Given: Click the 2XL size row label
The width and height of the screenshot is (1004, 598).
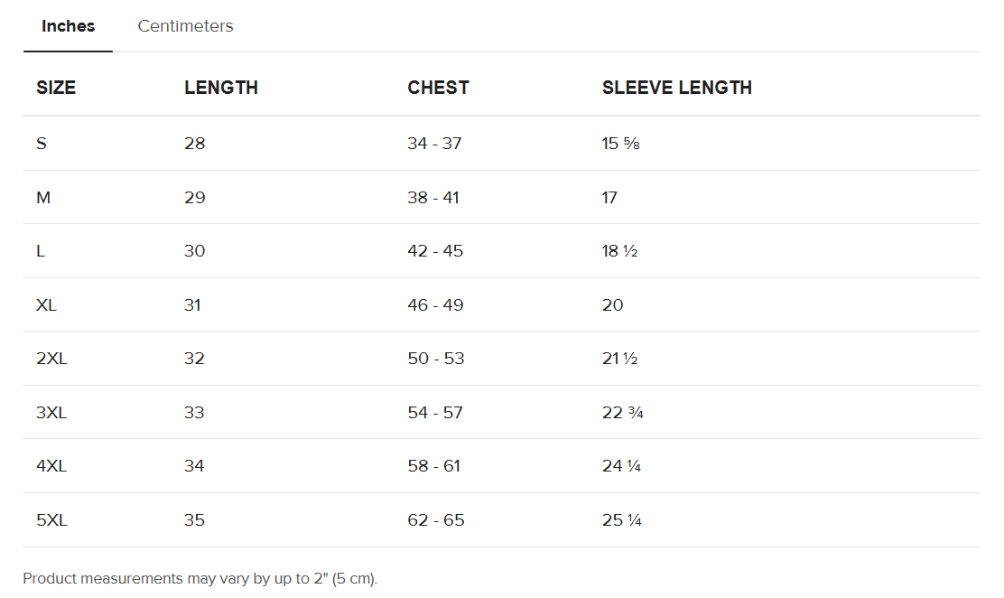Looking at the screenshot, I should 51,359.
